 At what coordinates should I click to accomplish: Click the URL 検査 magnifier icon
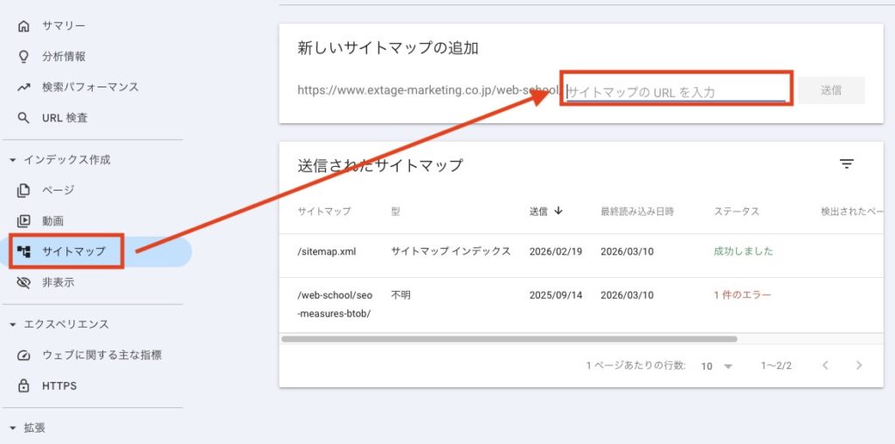(24, 118)
